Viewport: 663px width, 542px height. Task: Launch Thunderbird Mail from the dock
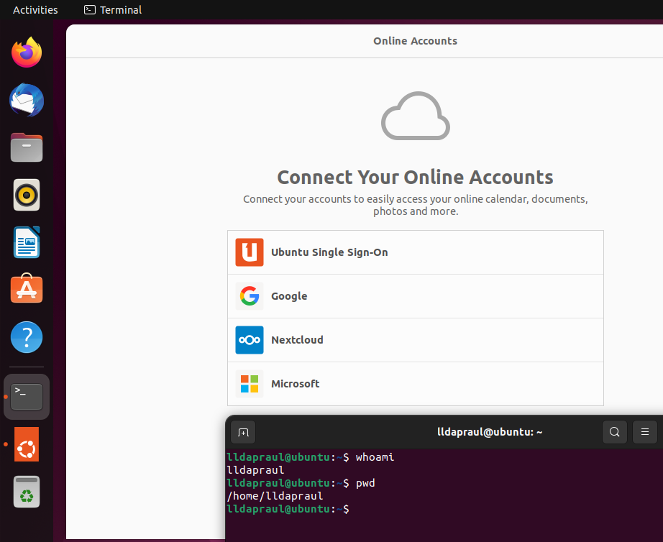[x=27, y=101]
